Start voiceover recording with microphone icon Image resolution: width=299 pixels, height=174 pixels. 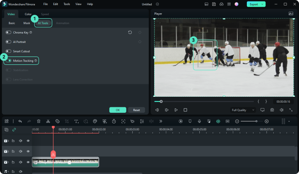click(199, 121)
